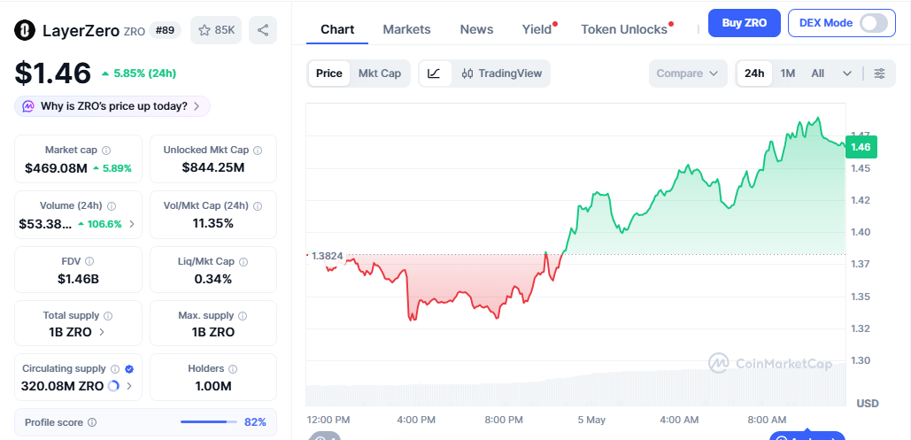This screenshot has width=911, height=440.
Task: Open the Compare dropdown
Action: pos(688,73)
